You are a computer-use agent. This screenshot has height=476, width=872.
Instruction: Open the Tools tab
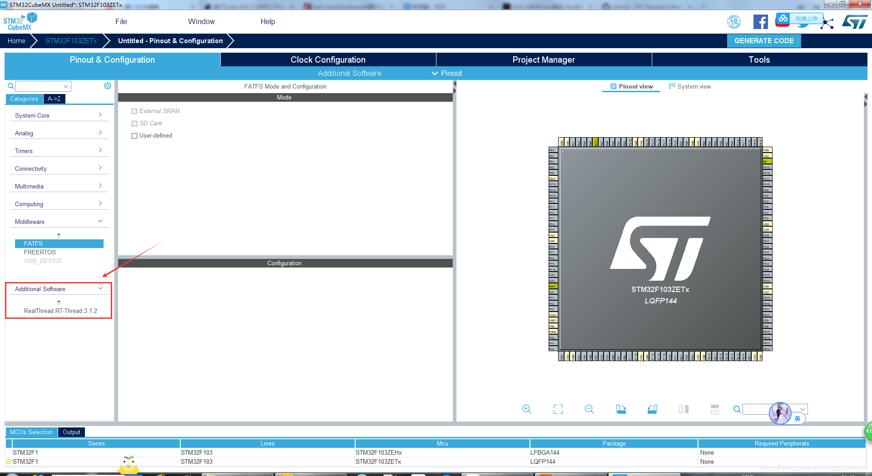coord(759,59)
